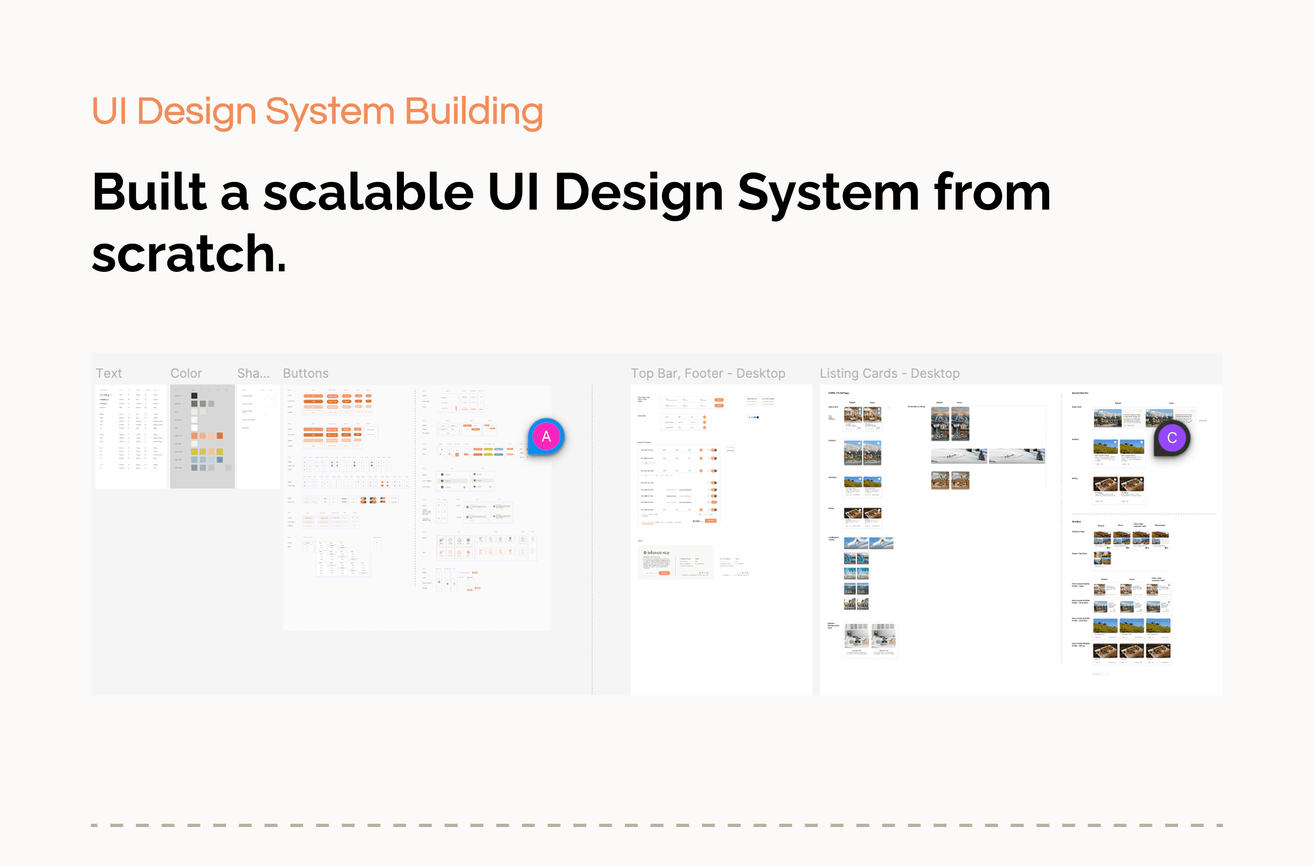This screenshot has width=1314, height=866.
Task: Click the footer card in Top Bar frame
Action: (x=676, y=563)
